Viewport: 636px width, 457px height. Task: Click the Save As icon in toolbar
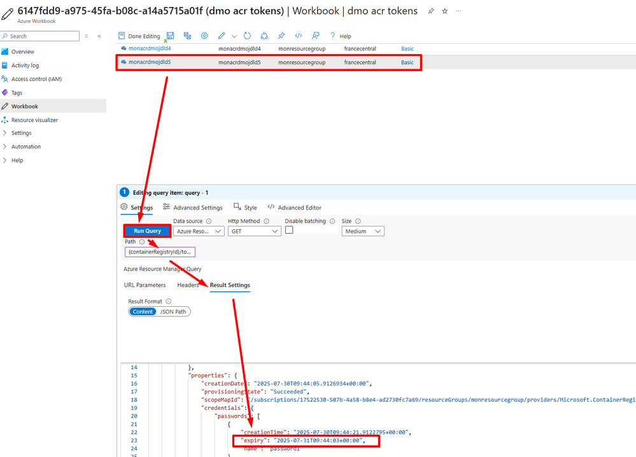(x=187, y=36)
